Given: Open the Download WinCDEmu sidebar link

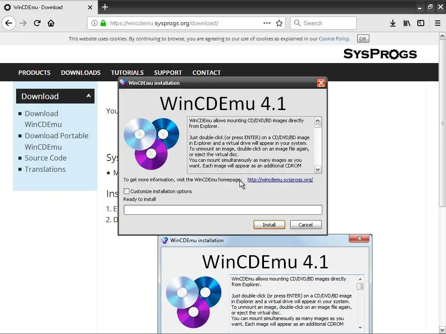Looking at the screenshot, I should 43,119.
